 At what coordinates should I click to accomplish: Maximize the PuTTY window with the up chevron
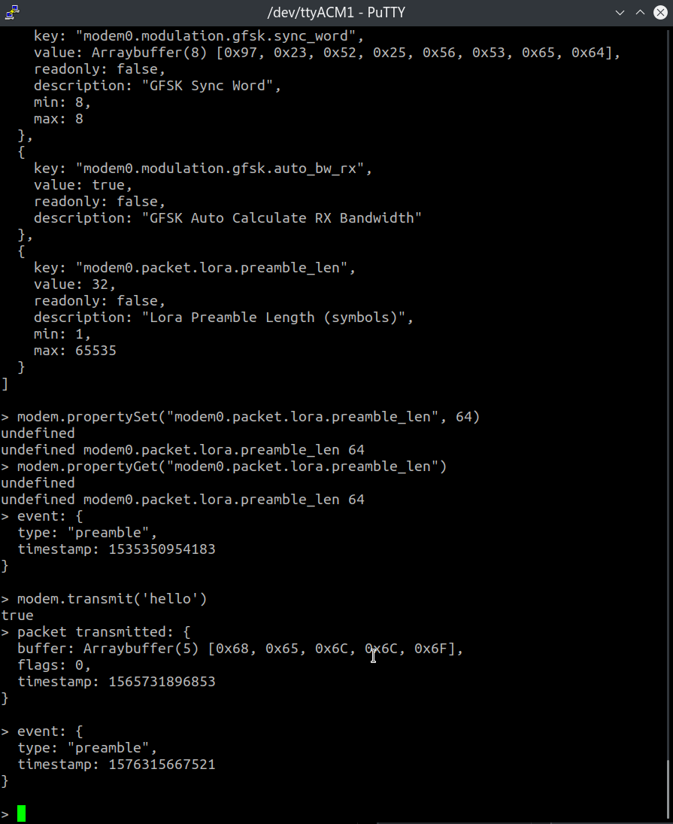[640, 13]
